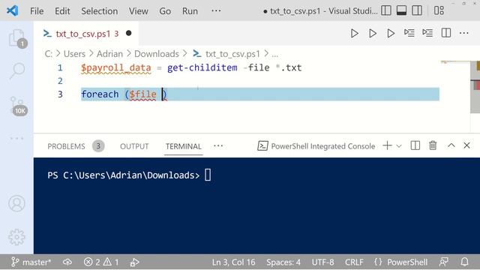The image size is (480, 270).
Task: Click the editor vertical scrollbar
Action: 475,87
